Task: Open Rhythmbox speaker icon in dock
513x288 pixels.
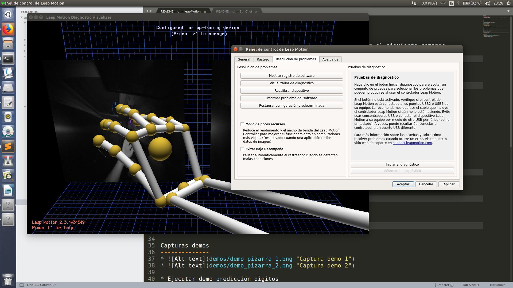Action: coord(8,117)
